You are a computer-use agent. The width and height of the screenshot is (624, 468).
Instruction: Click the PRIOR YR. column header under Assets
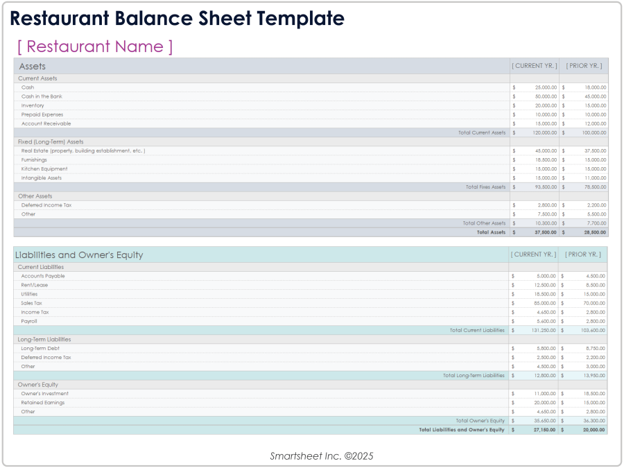584,65
